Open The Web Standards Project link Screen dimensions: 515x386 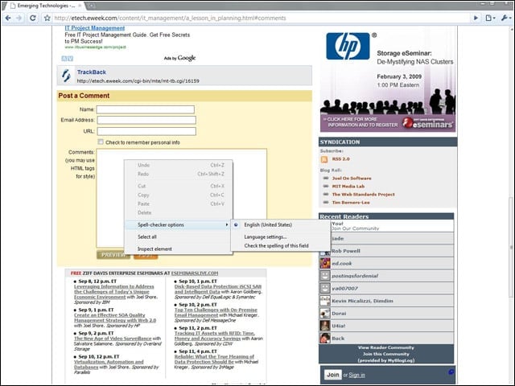pyautogui.click(x=363, y=195)
